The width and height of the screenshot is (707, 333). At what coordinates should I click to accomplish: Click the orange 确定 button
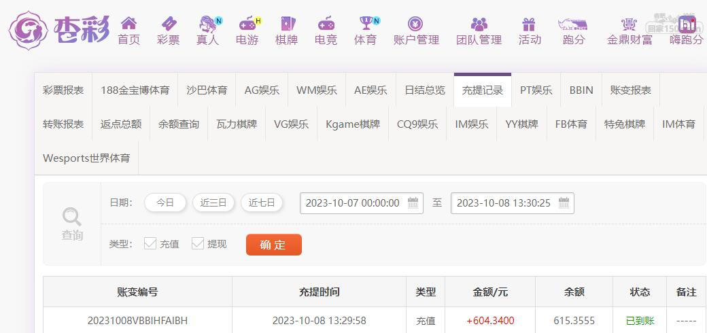pyautogui.click(x=274, y=245)
